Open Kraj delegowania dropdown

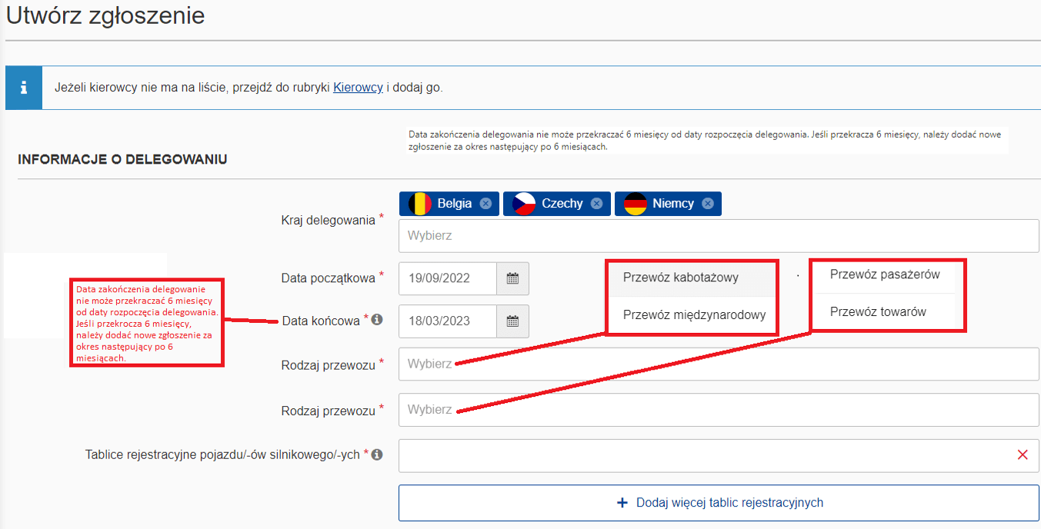(x=718, y=236)
